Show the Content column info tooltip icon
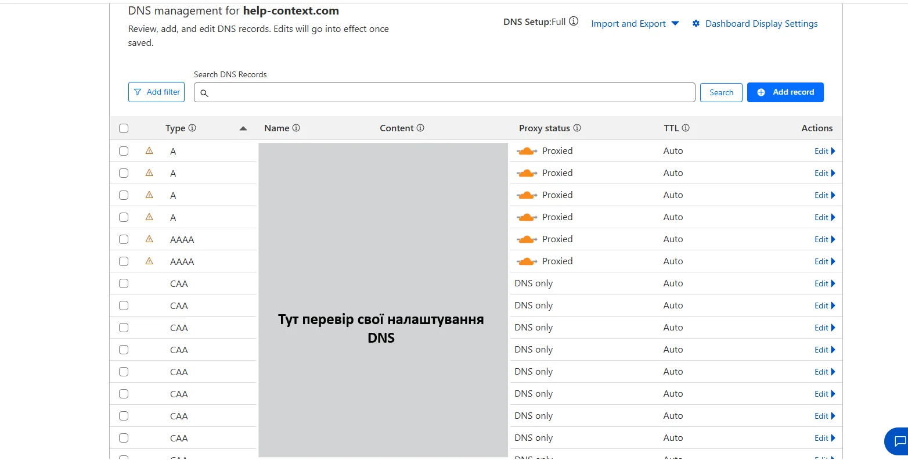Screen dimensions: 908x460 [x=420, y=128]
